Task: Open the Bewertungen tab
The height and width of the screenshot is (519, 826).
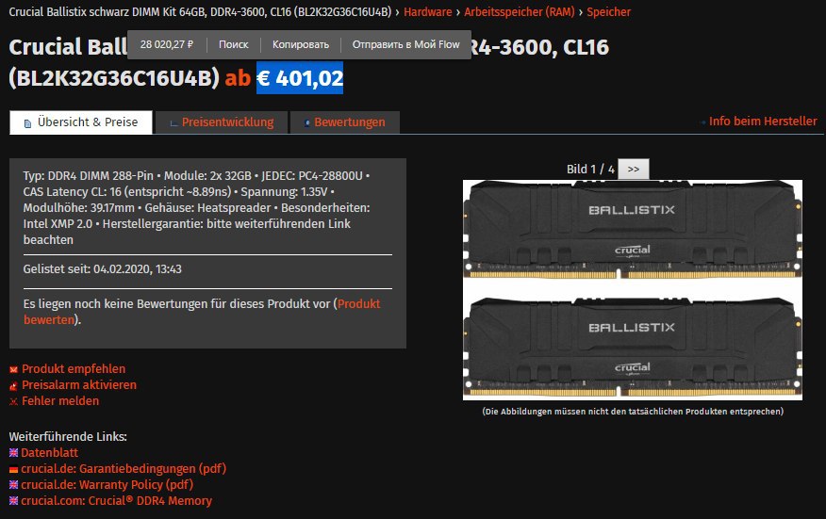Action: (x=345, y=122)
